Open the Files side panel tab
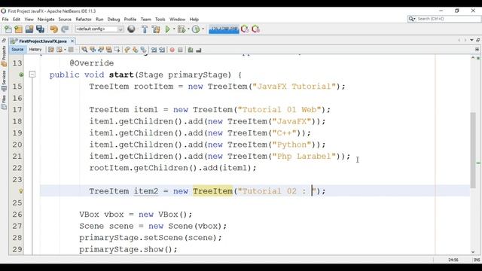The height and width of the screenshot is (271, 482). coord(4,102)
